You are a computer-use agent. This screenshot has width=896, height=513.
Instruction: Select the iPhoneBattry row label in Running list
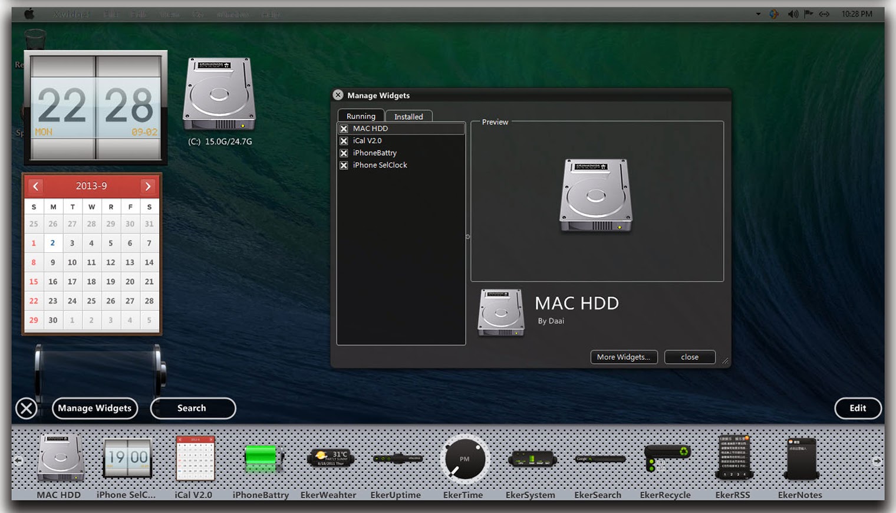(375, 153)
